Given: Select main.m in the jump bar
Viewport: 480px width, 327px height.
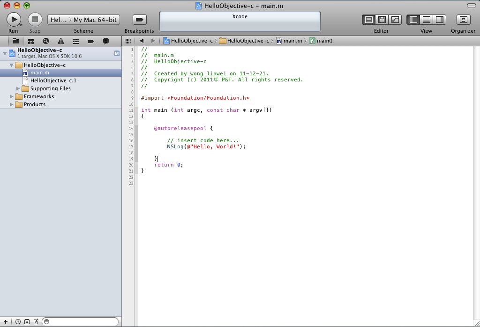Looking at the screenshot, I should (289, 41).
